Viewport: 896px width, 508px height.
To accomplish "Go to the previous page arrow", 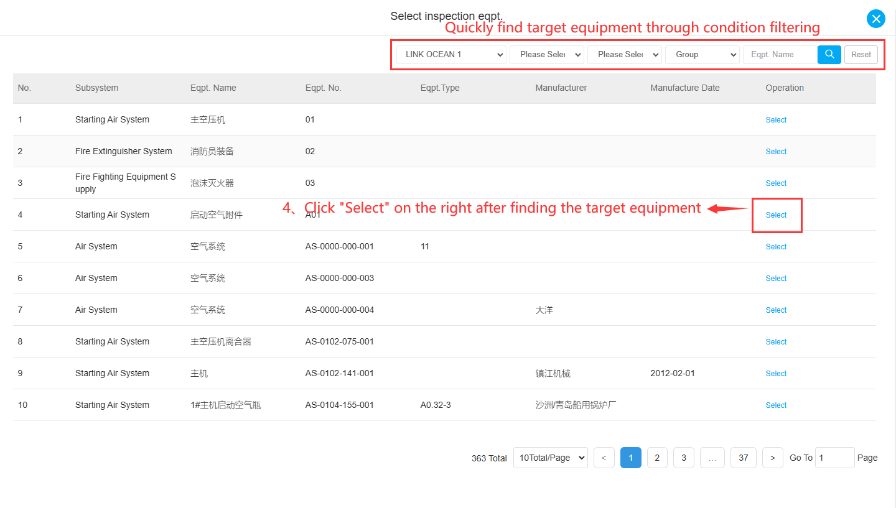I will point(604,458).
